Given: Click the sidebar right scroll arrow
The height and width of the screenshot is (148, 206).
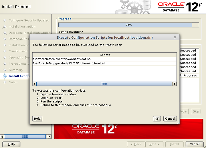Looking at the screenshot, I should [x=49, y=137].
